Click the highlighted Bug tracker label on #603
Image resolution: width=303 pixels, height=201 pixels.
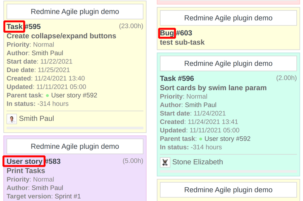pos(167,33)
